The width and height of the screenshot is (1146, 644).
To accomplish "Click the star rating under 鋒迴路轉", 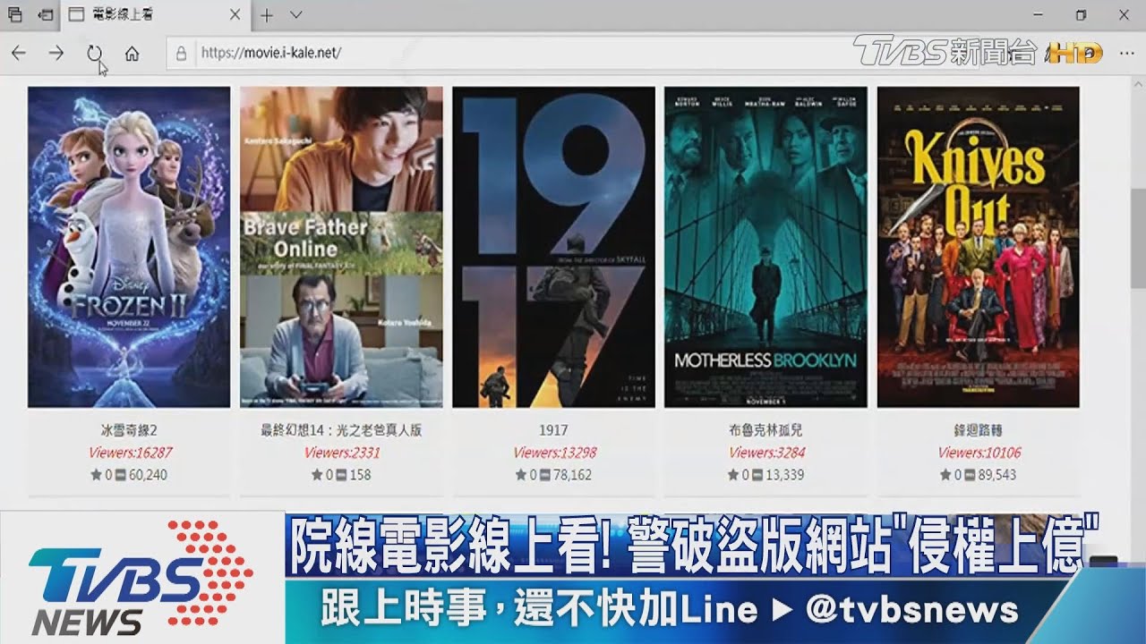I will coord(950,475).
